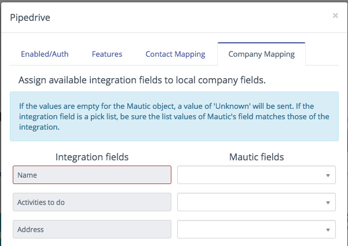
Task: Click the Address integration field
Action: click(x=92, y=229)
